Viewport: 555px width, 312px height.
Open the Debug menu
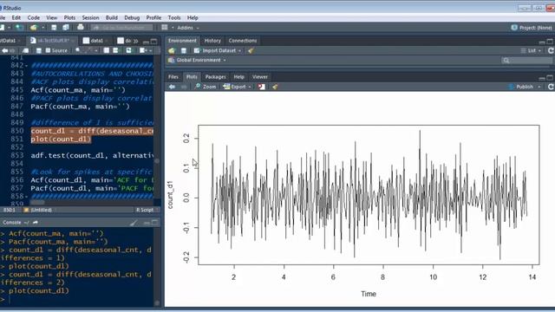(x=132, y=17)
